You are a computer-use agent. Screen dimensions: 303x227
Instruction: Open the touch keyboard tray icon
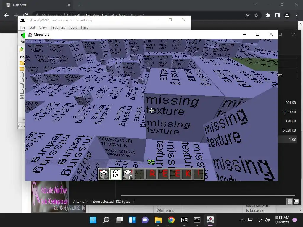pyautogui.click(x=251, y=220)
